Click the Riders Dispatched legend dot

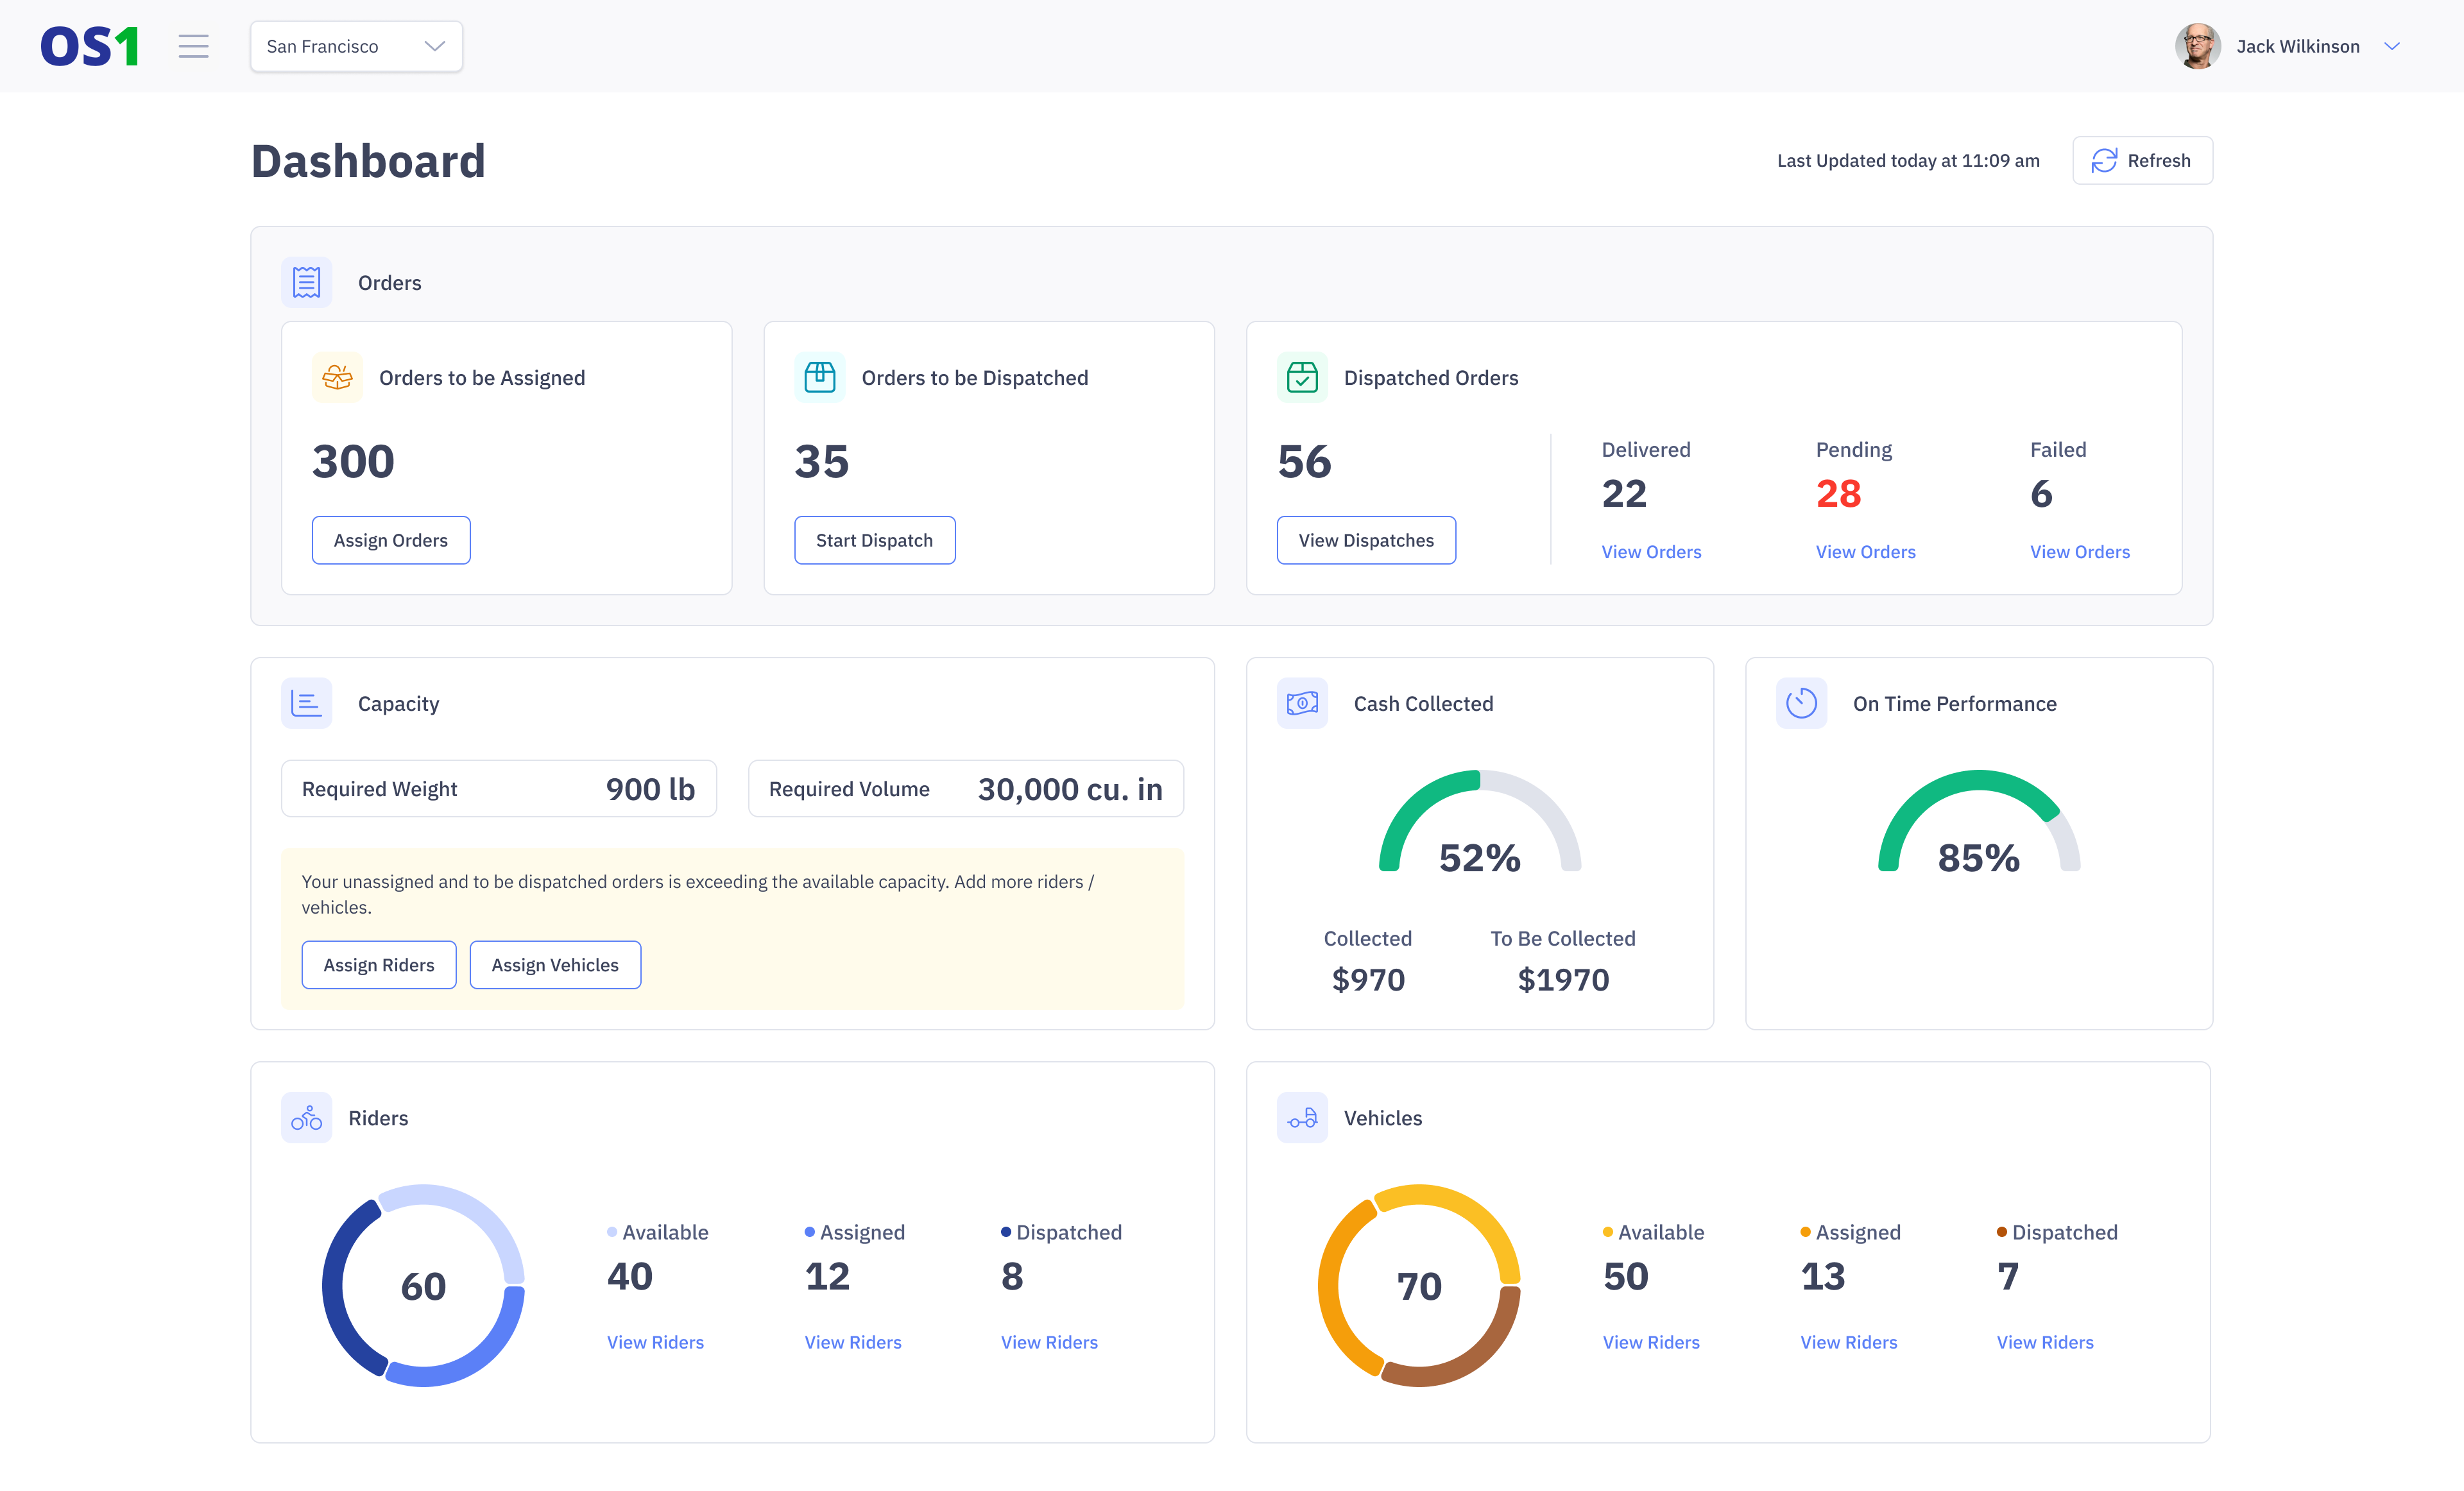click(x=1006, y=1232)
